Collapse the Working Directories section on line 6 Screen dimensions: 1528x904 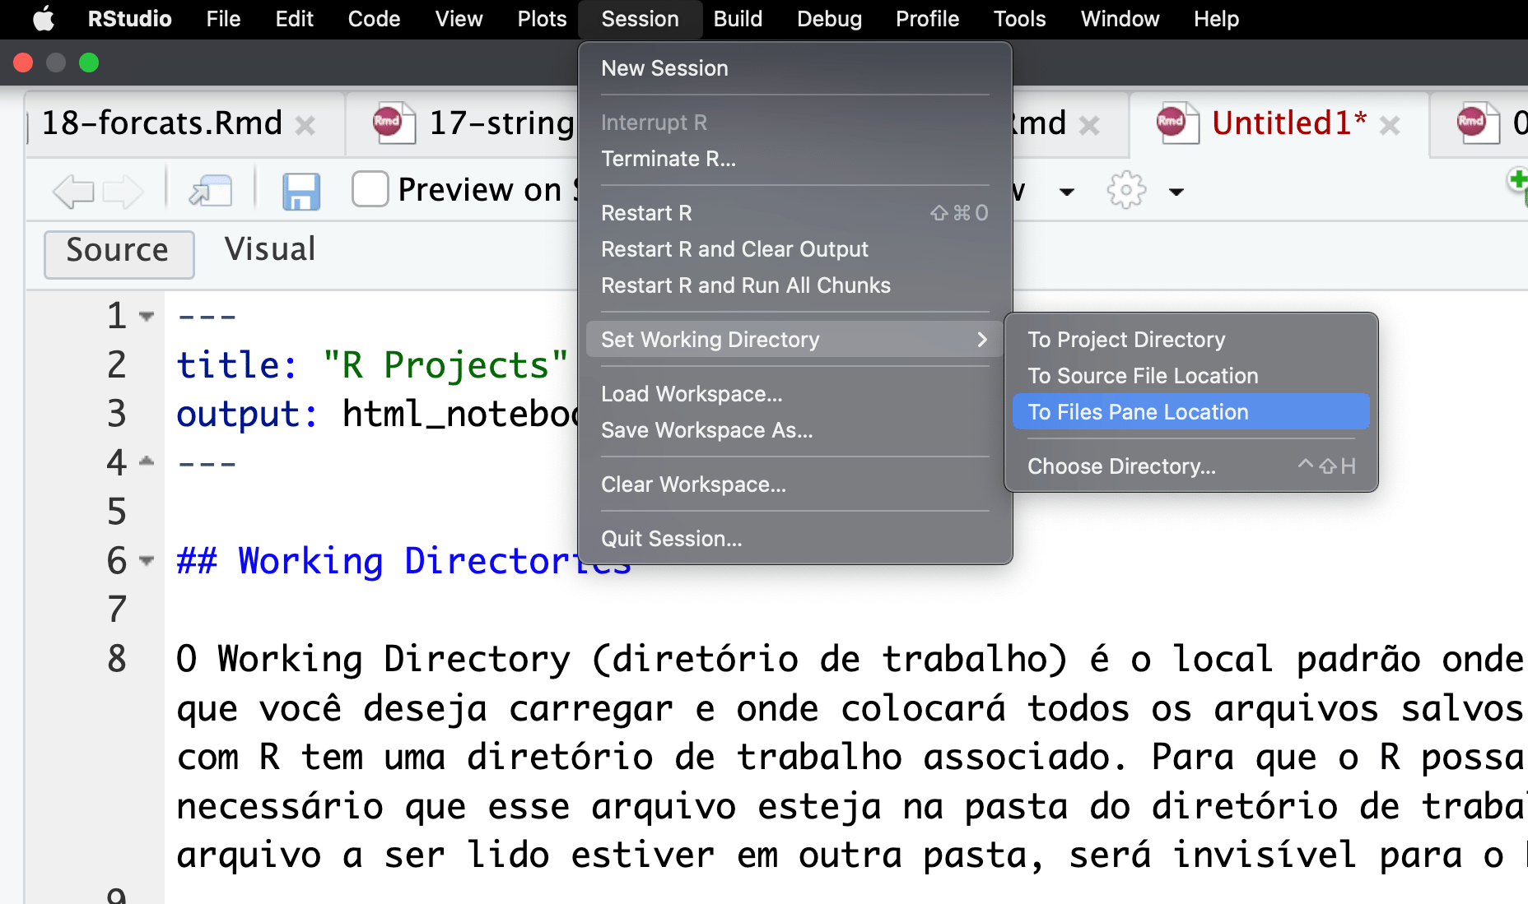click(147, 561)
